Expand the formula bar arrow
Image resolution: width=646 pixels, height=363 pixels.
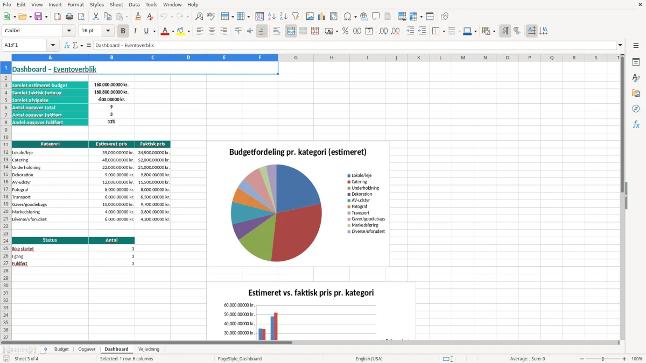(620, 45)
